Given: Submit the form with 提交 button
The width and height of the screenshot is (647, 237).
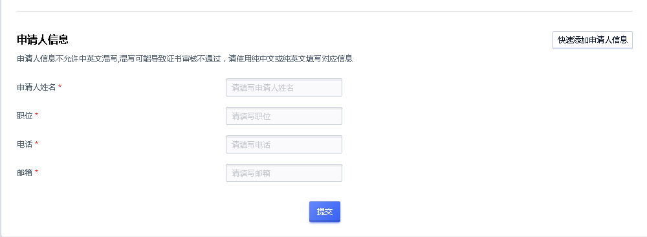Looking at the screenshot, I should pos(325,212).
